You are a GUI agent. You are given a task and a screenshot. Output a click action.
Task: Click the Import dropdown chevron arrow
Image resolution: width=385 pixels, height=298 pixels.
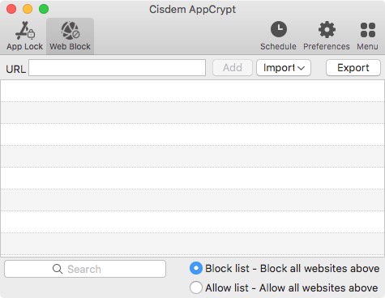pos(302,68)
